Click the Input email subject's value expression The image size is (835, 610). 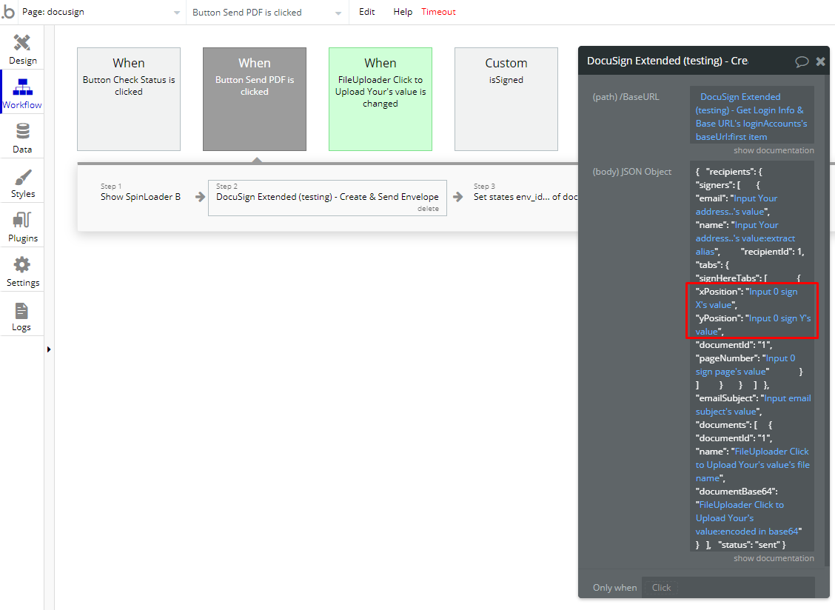(753, 405)
